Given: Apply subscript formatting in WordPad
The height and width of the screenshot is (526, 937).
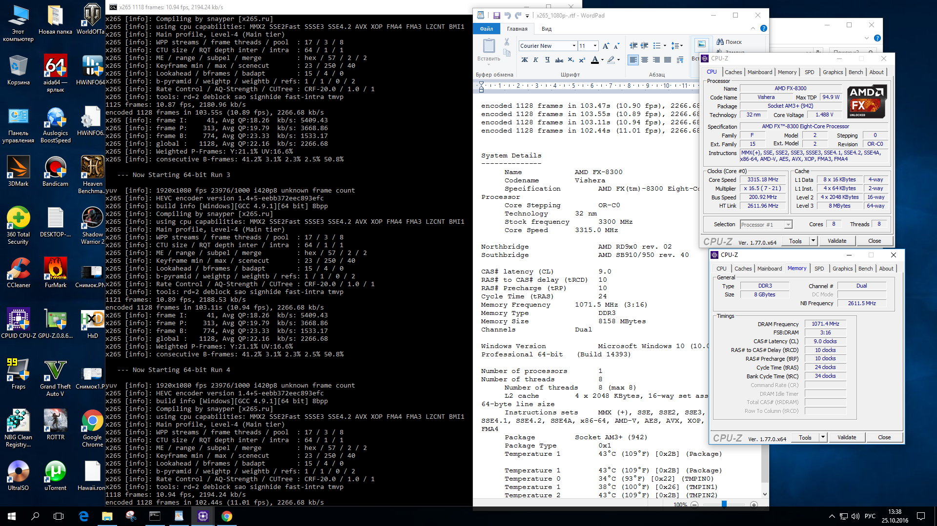Looking at the screenshot, I should click(571, 60).
